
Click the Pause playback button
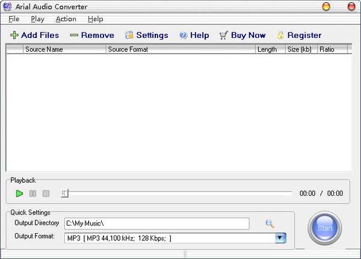32,193
